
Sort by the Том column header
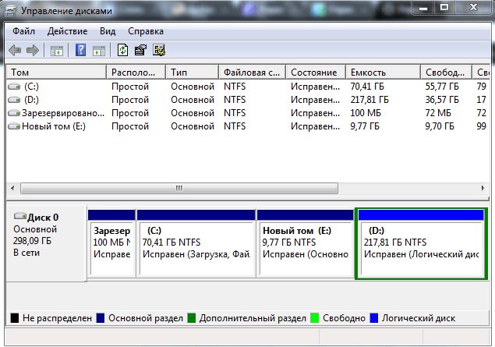(x=55, y=72)
